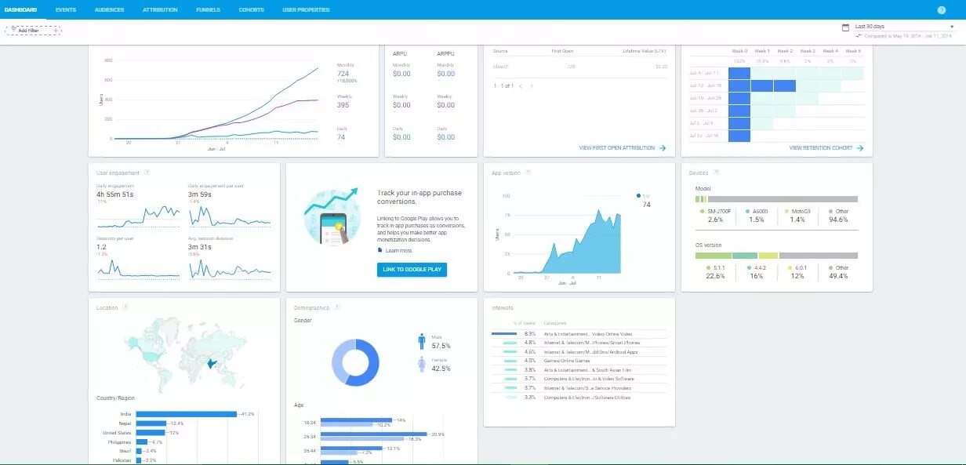
Task: Click the Daily active users value 74
Action: pyautogui.click(x=341, y=137)
